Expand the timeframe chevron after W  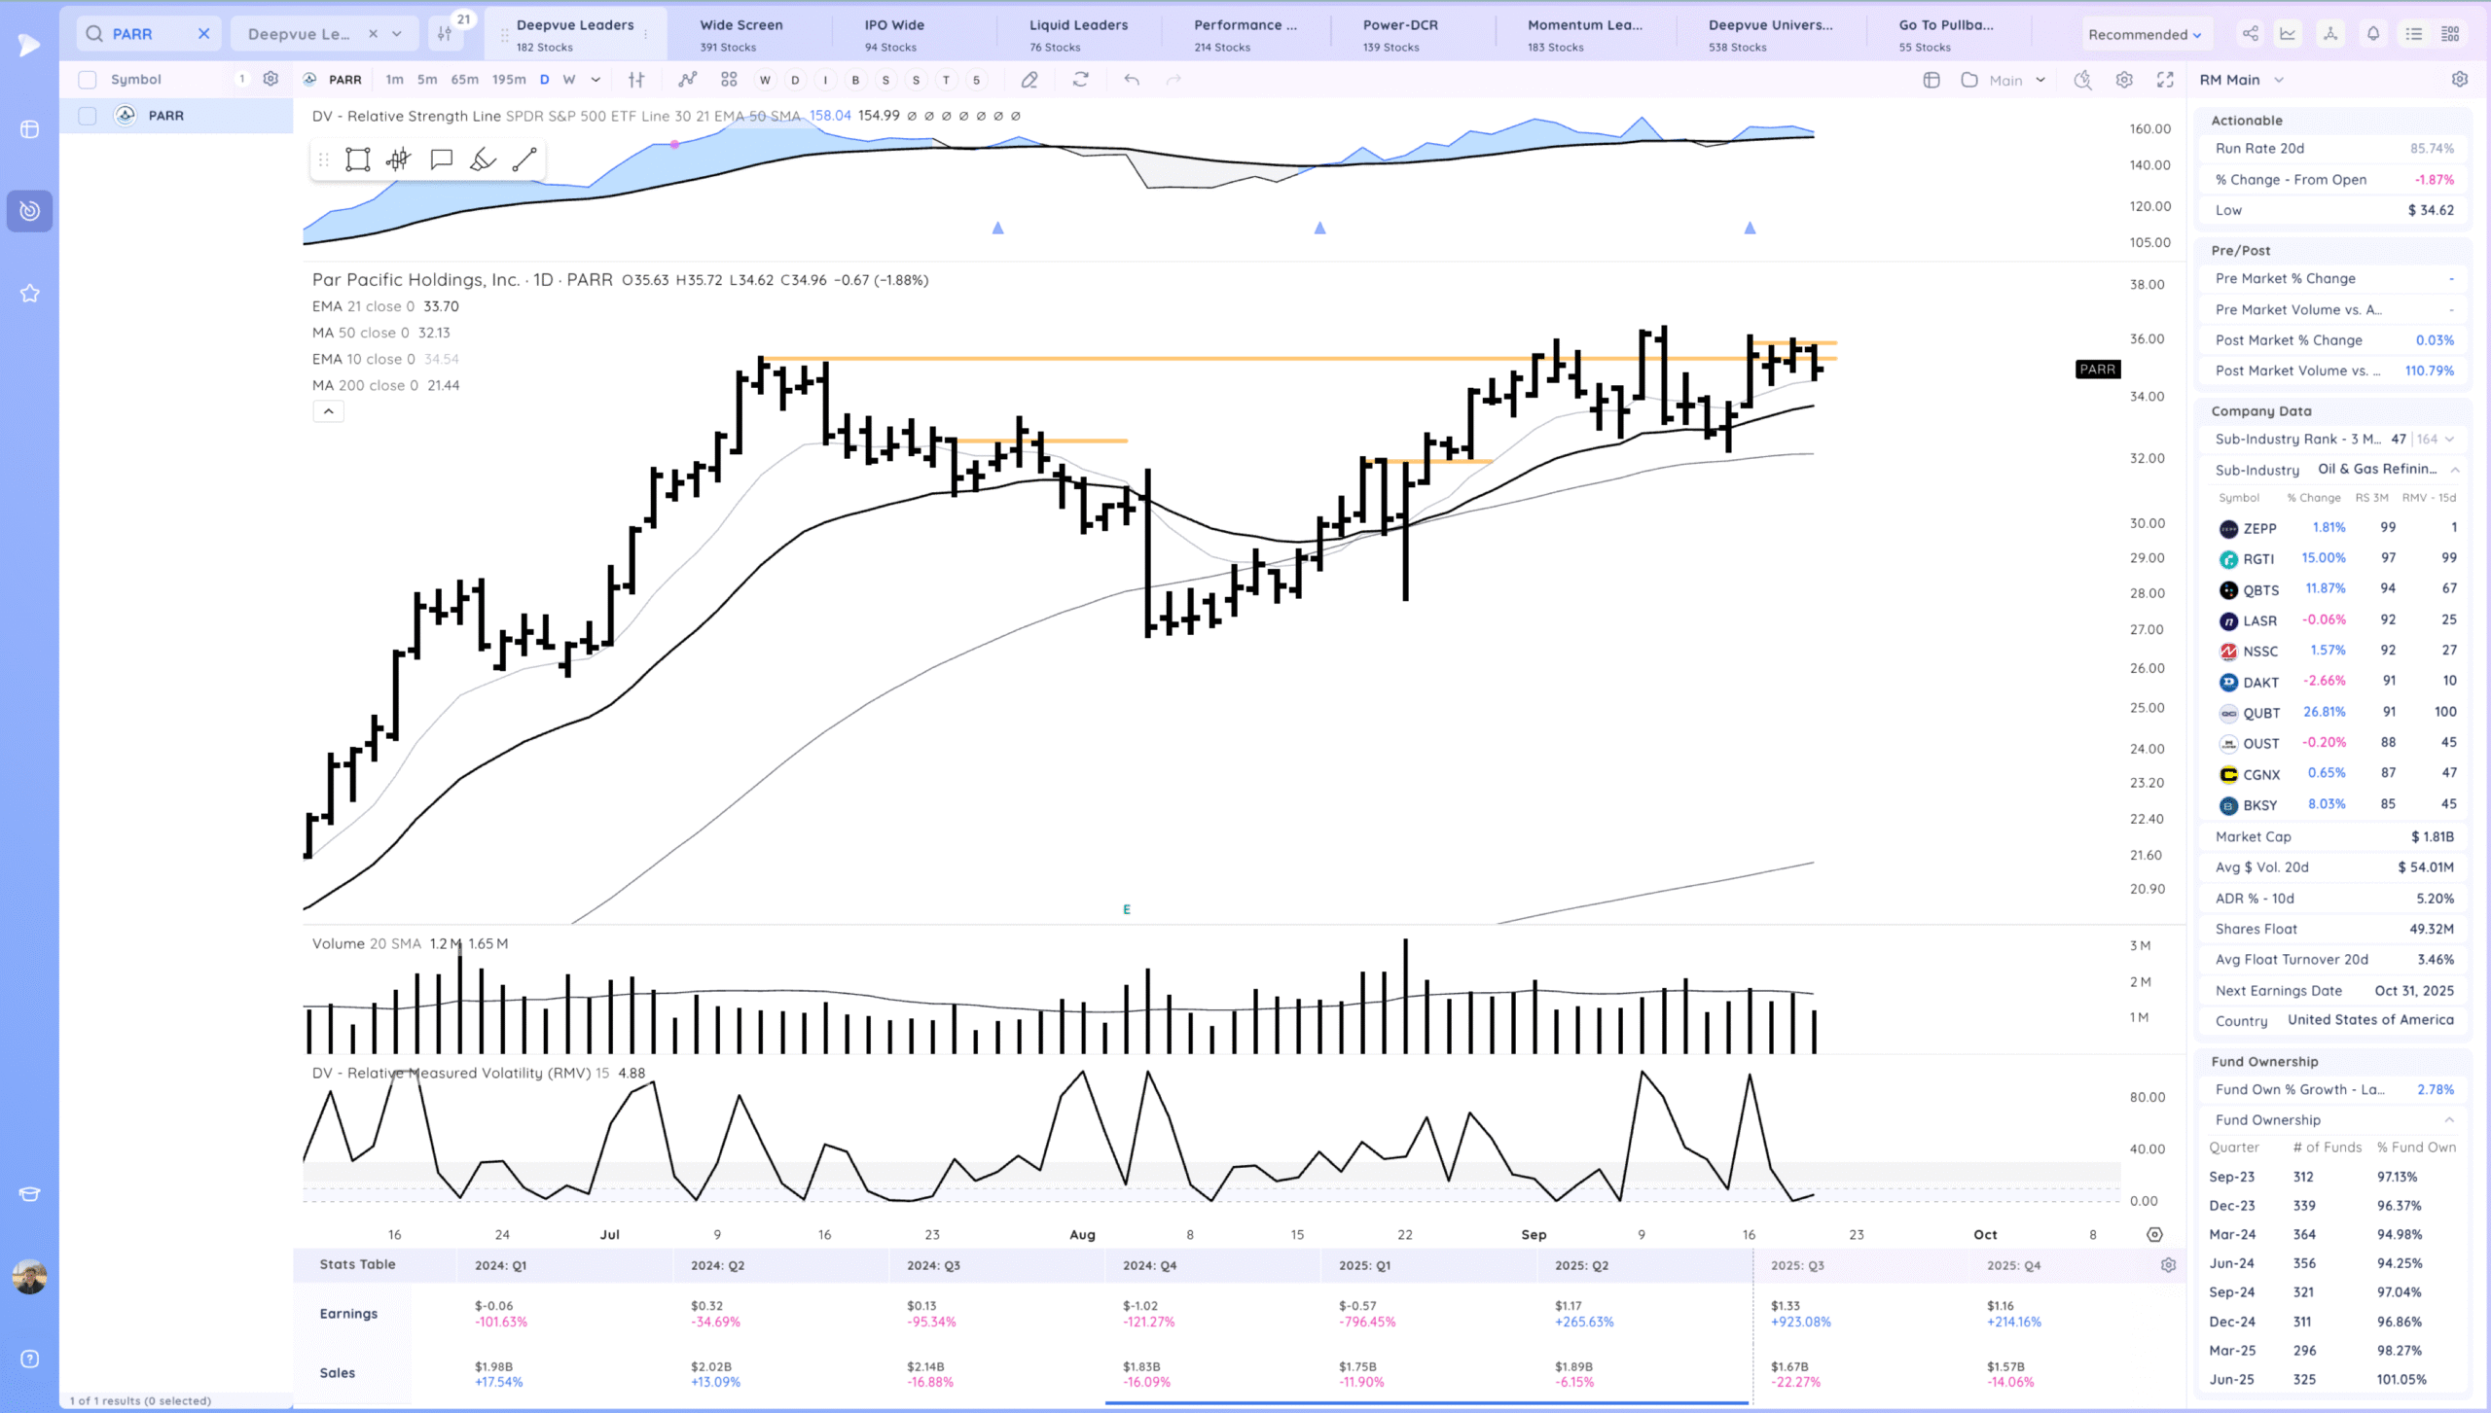coord(596,80)
